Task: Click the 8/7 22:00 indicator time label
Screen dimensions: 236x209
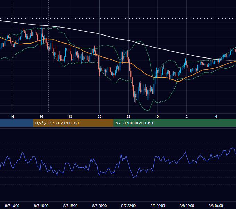Action: [128, 206]
